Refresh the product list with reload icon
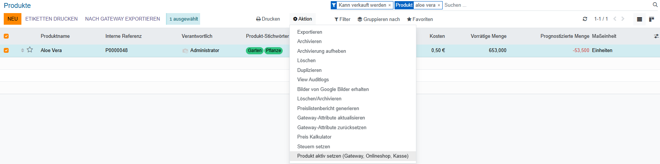 tap(585, 19)
